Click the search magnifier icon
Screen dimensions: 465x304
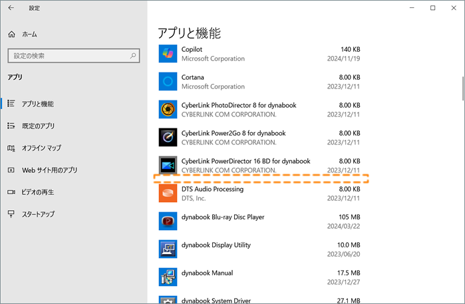(x=133, y=55)
